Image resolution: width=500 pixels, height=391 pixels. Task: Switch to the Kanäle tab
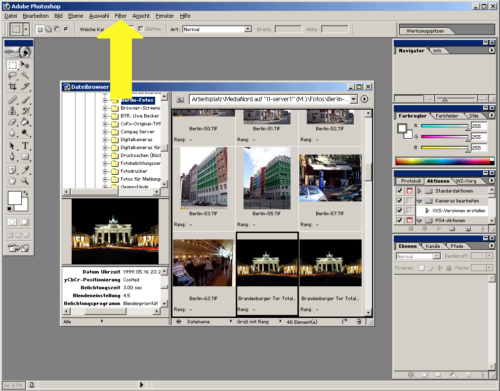pyautogui.click(x=433, y=246)
